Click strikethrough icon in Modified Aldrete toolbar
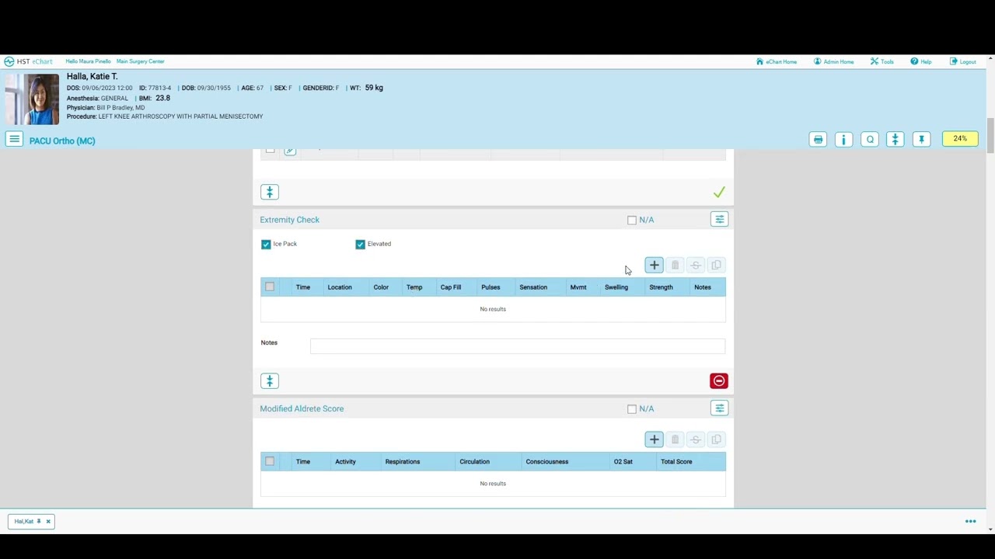 point(696,439)
